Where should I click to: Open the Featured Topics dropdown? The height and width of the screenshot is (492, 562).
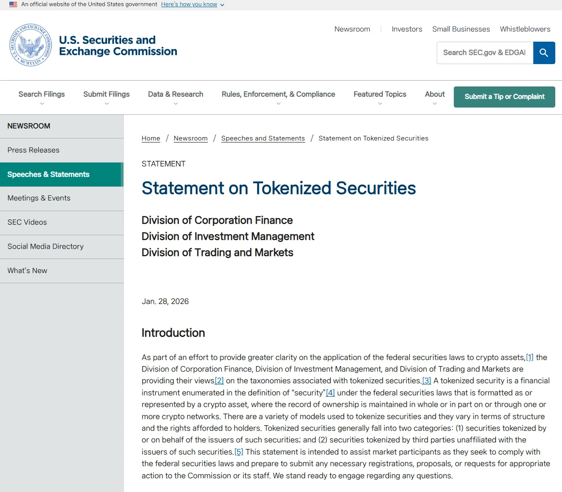pyautogui.click(x=380, y=97)
